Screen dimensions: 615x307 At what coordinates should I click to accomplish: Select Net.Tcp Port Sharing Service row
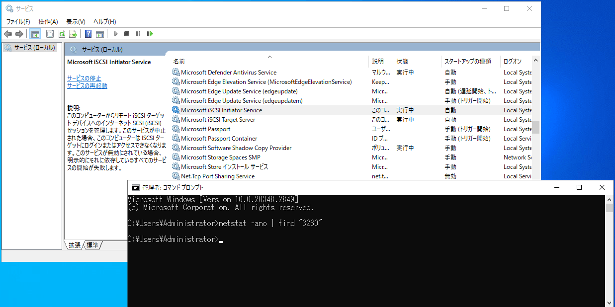pos(351,176)
